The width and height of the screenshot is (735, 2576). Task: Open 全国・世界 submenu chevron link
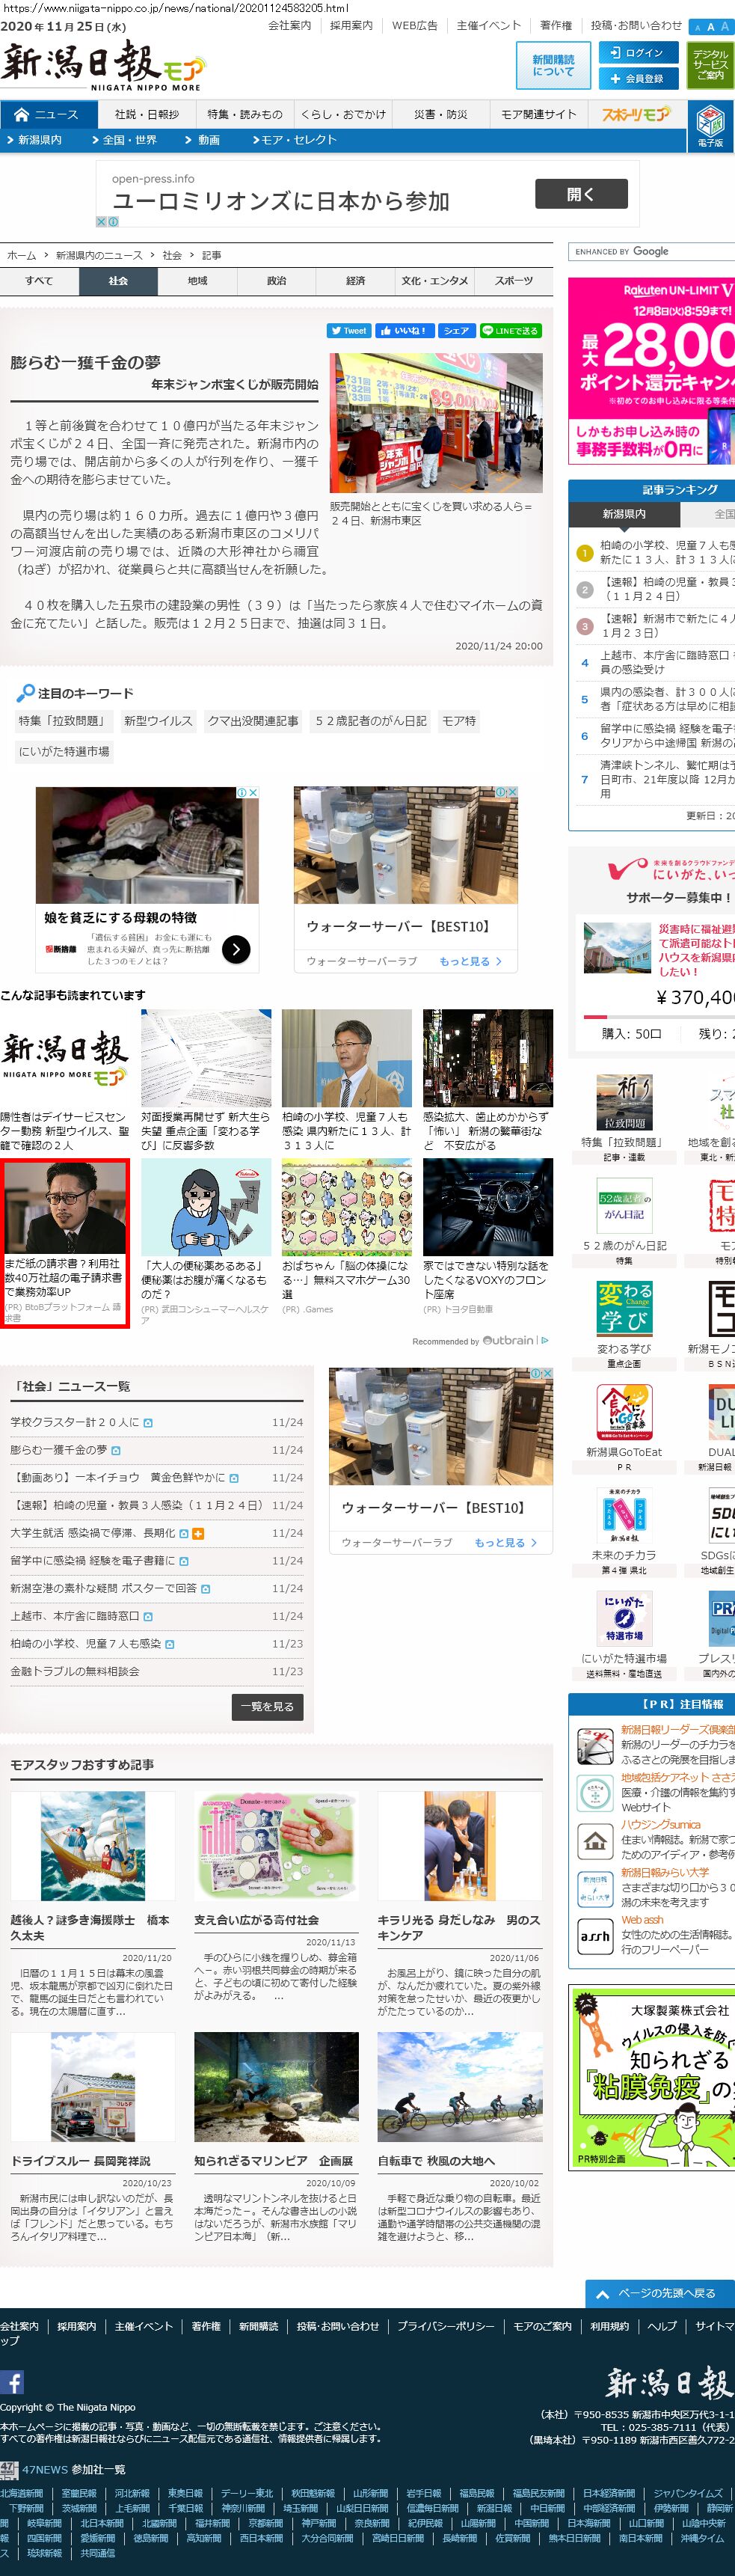(x=125, y=140)
